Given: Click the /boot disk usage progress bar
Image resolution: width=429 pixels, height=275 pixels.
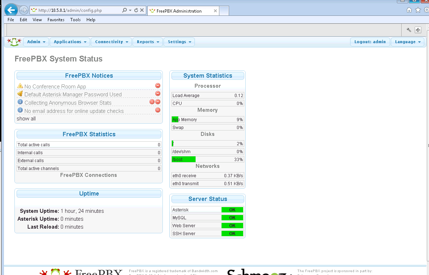Looking at the screenshot, I should click(x=184, y=159).
